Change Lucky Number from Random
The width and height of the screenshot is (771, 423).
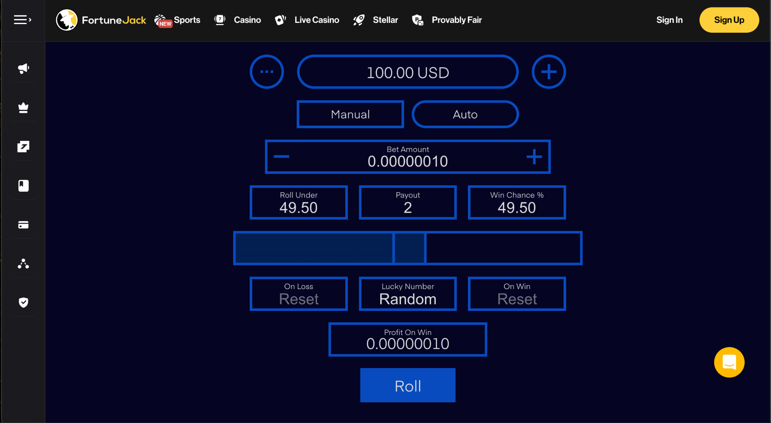[x=408, y=294]
